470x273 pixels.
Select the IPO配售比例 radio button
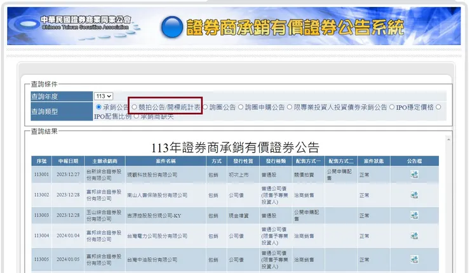coord(438,107)
